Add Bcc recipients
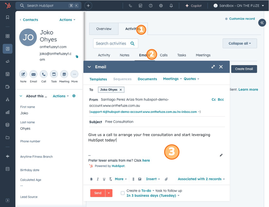269x207 pixels. click(221, 99)
